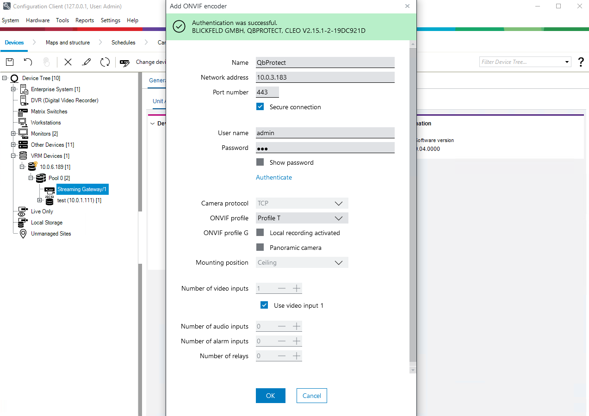Click the Network address input field

[325, 77]
